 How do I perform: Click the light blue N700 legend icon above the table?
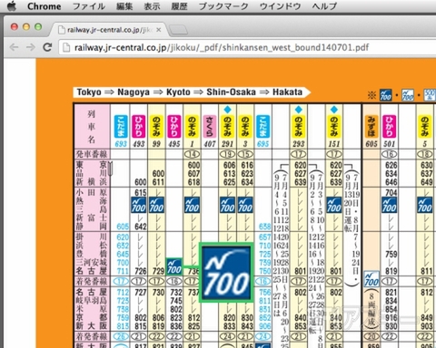point(408,95)
